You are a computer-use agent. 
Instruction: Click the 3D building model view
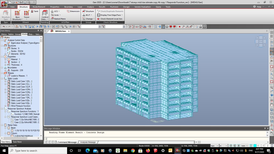(157, 80)
